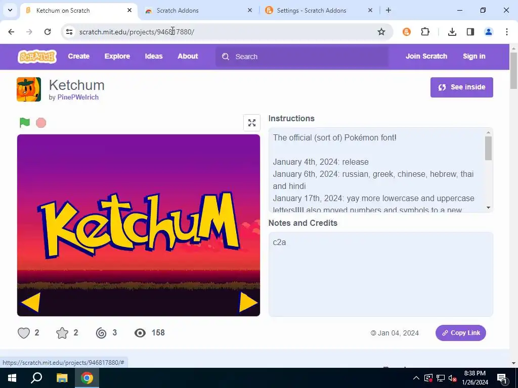Open Chrome three-dot menu
The height and width of the screenshot is (388, 518).
pos(507,32)
